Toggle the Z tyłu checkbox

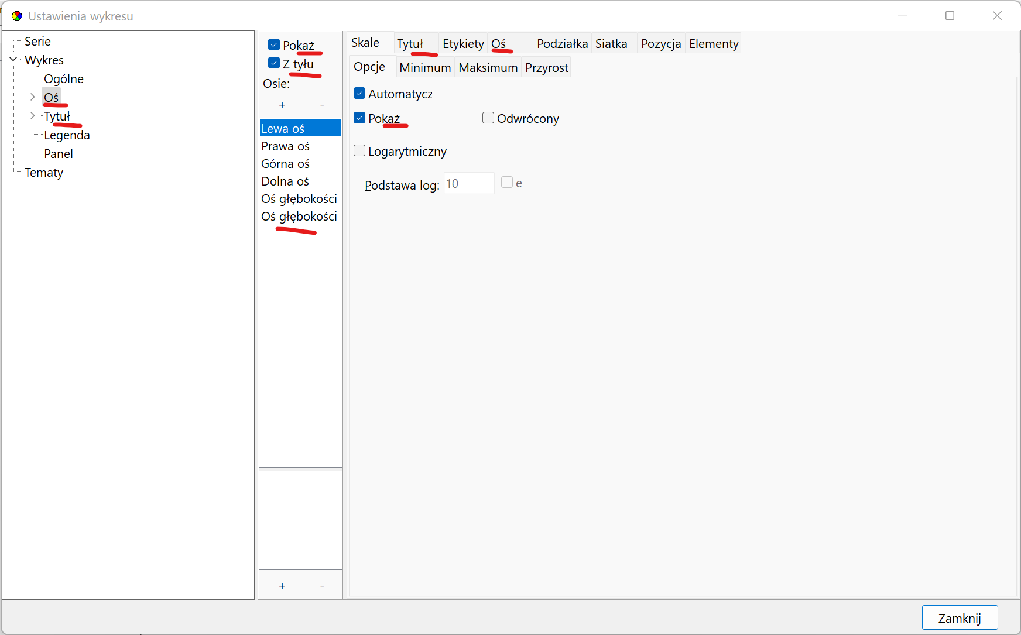pyautogui.click(x=274, y=63)
